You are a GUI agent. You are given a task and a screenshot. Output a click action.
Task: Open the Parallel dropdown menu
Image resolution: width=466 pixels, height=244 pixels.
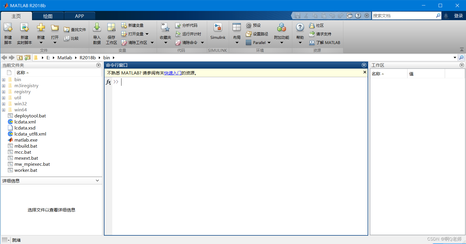point(269,43)
